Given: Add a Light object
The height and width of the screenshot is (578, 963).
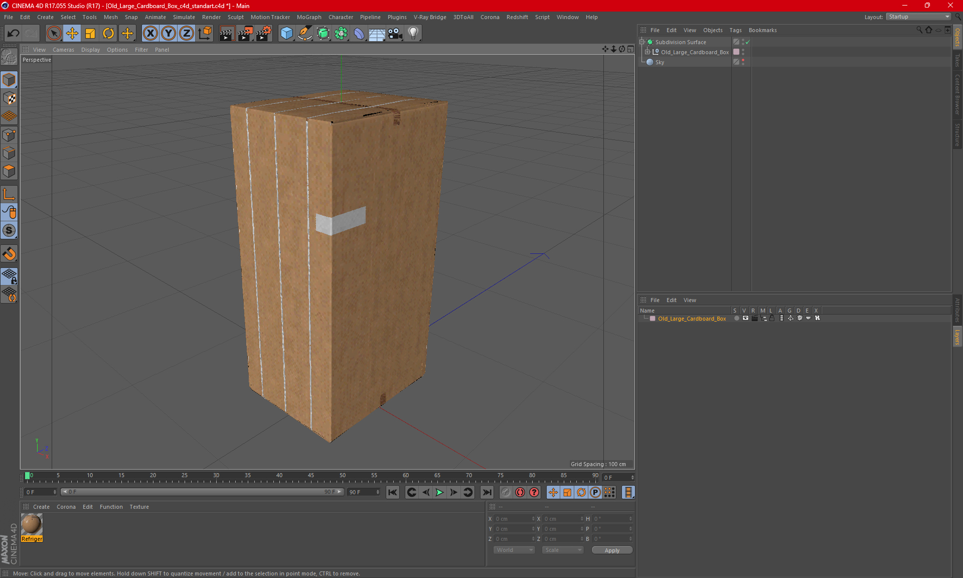Looking at the screenshot, I should click(413, 33).
